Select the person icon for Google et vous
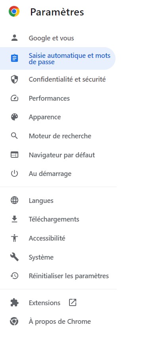150x346 pixels. [14, 38]
